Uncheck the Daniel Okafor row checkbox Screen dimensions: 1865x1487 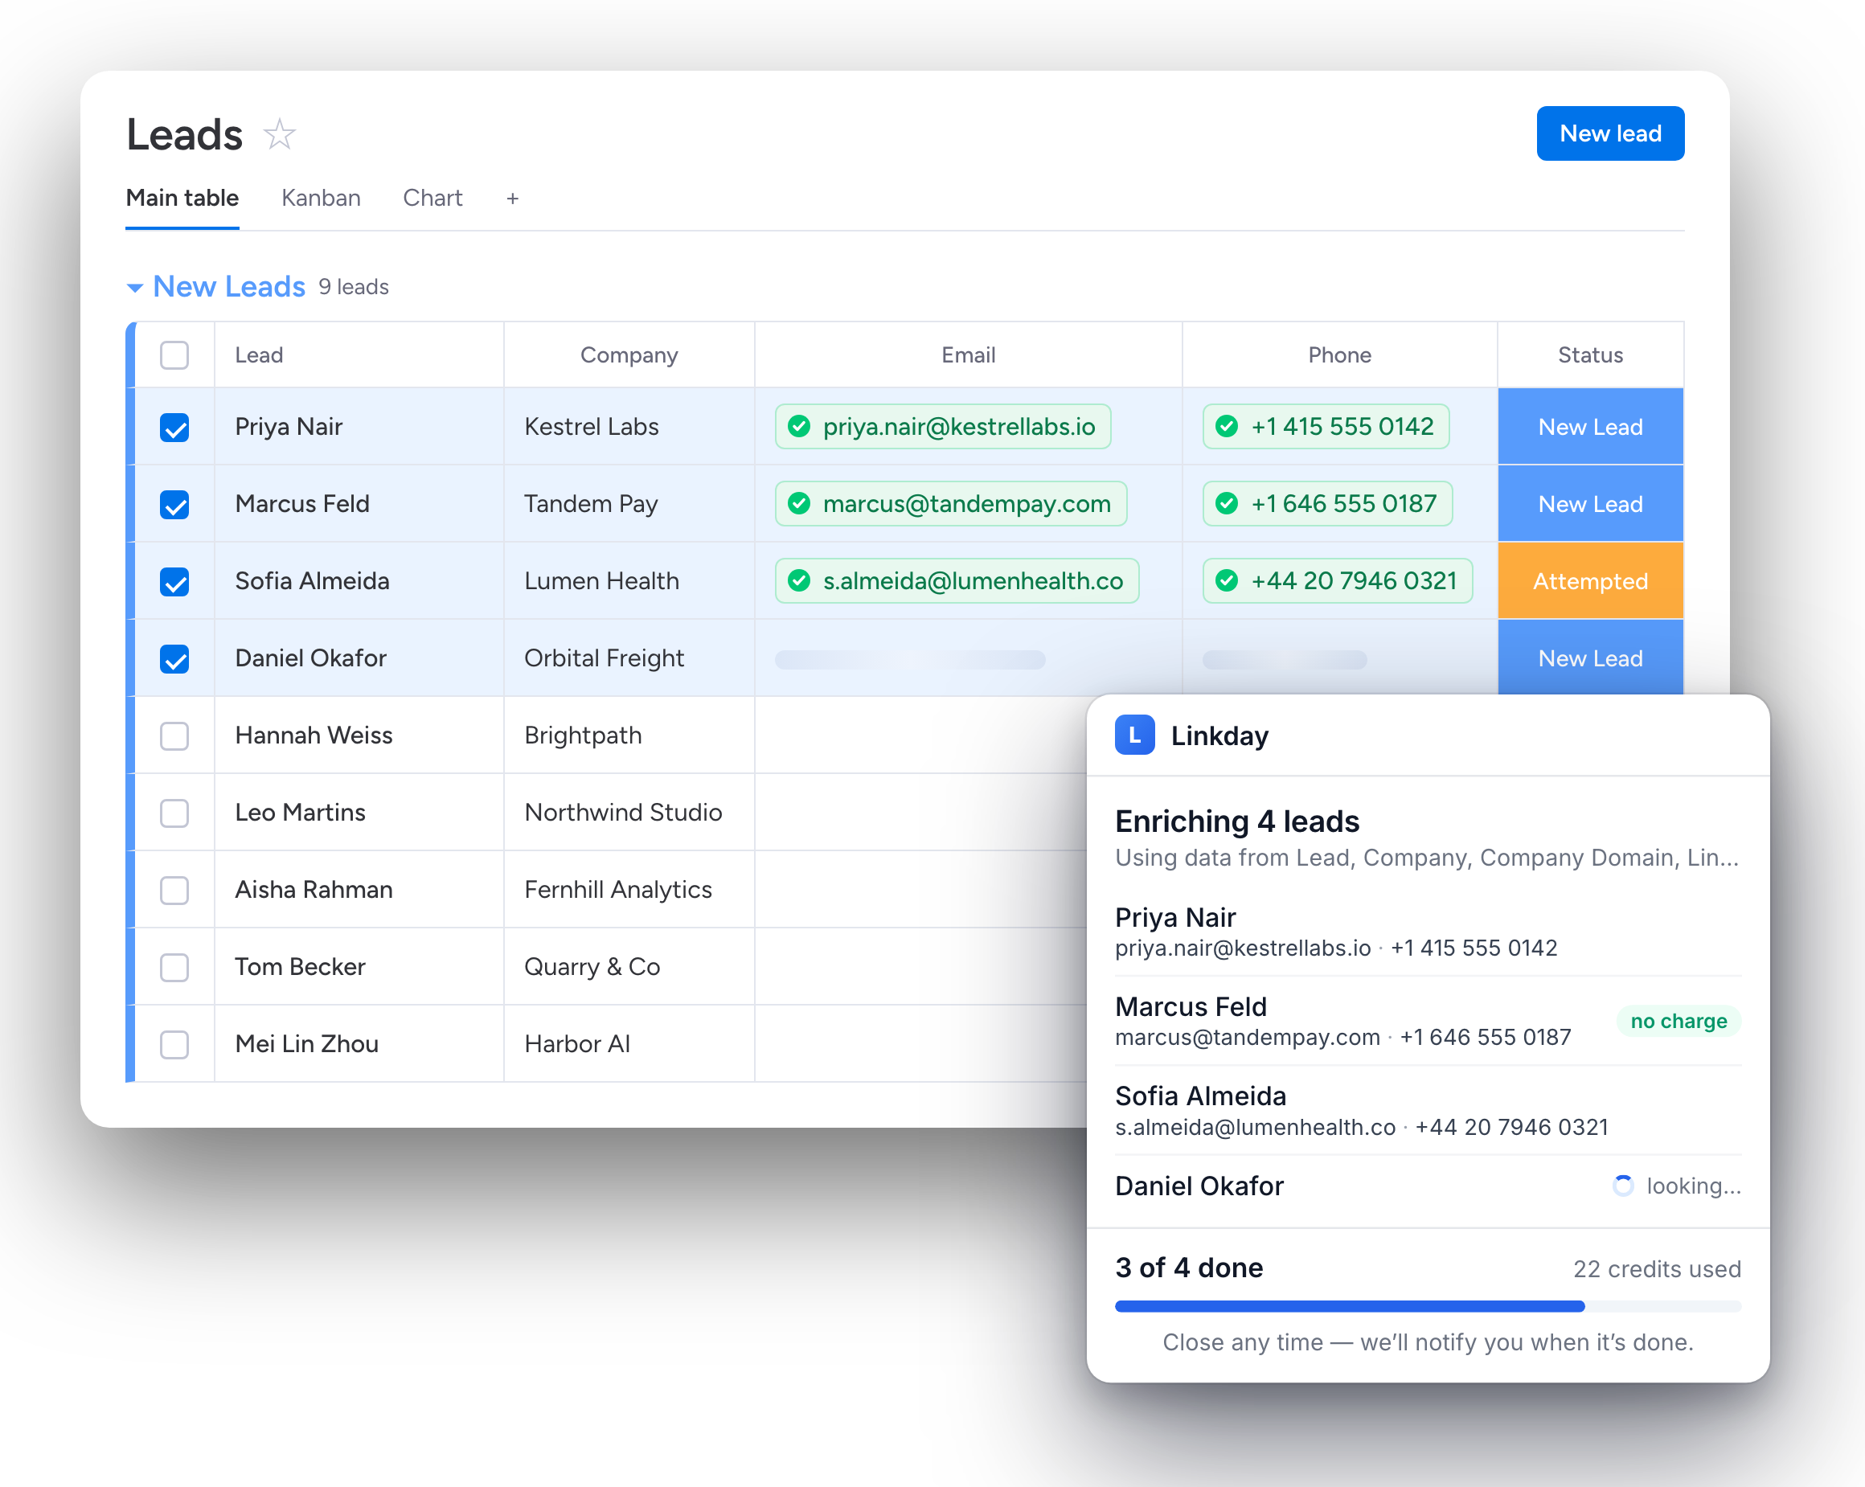point(174,659)
